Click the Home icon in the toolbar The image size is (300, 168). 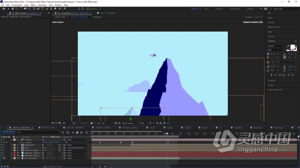click(x=4, y=9)
